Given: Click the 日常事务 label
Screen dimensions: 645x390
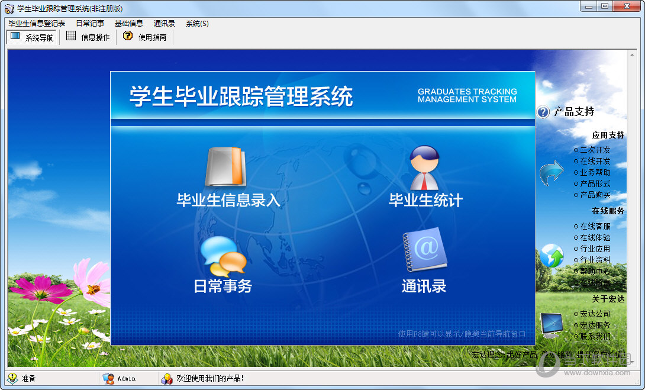Looking at the screenshot, I should (223, 286).
